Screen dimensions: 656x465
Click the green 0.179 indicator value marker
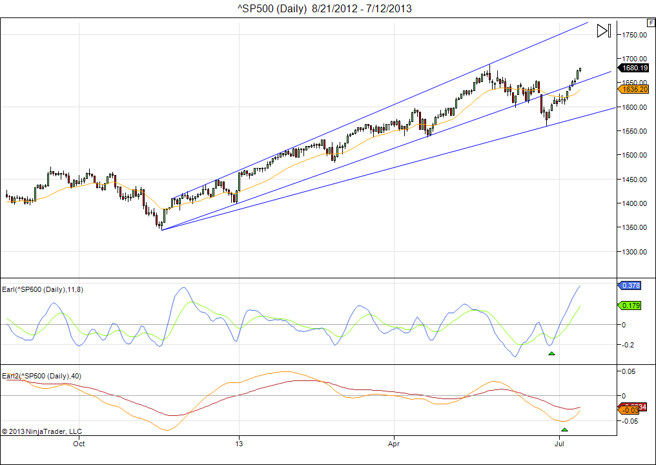pos(630,305)
